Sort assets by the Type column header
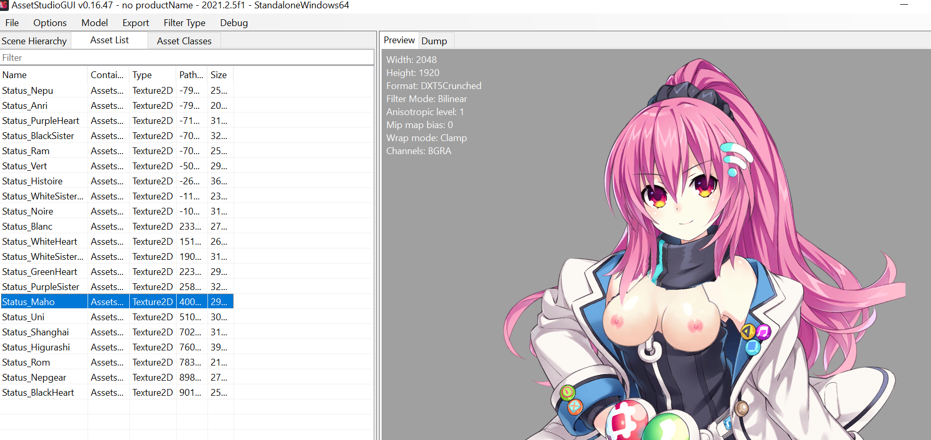Screen dimensions: 931x440 click(152, 75)
